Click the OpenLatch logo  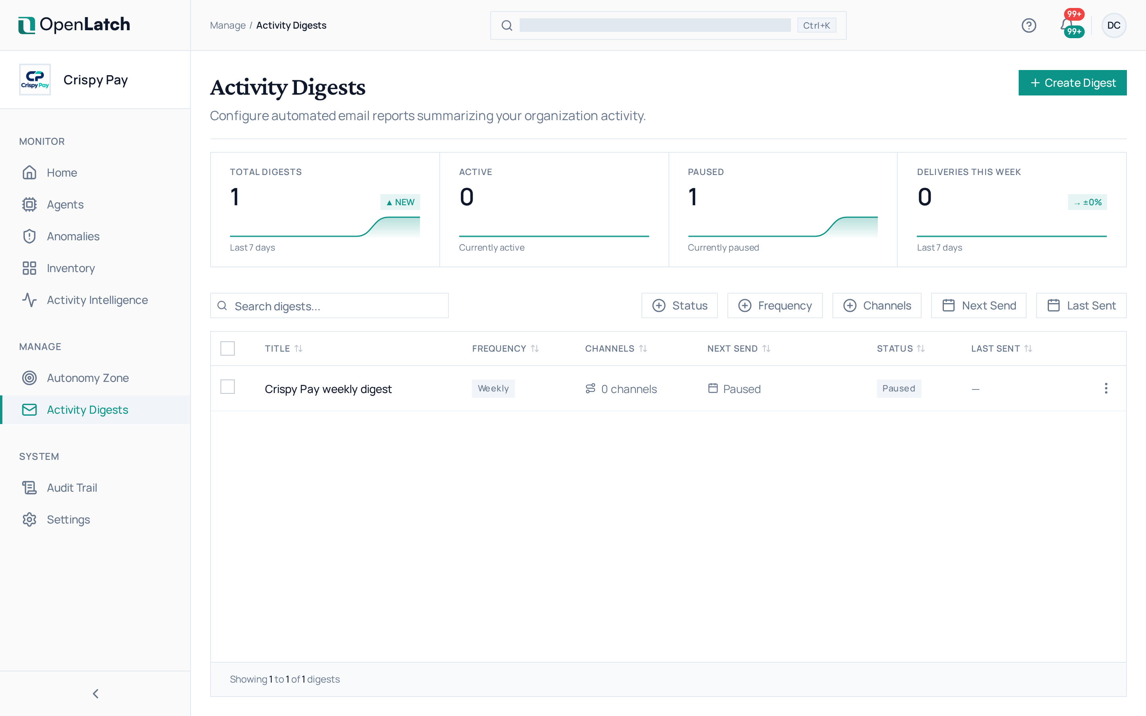[74, 25]
